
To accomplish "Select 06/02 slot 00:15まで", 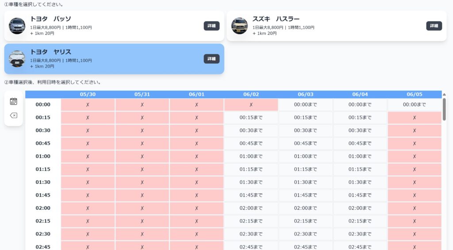I will (251, 118).
